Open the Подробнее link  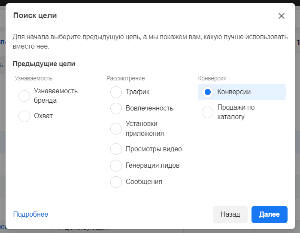pos(30,215)
